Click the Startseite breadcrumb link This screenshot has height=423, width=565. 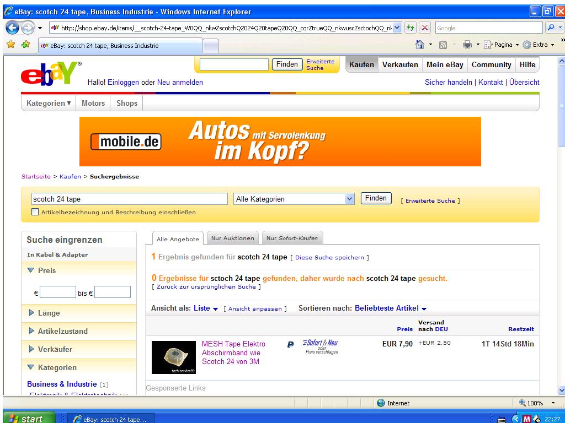point(36,177)
